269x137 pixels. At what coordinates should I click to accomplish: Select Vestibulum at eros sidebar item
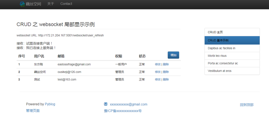coord(232,71)
